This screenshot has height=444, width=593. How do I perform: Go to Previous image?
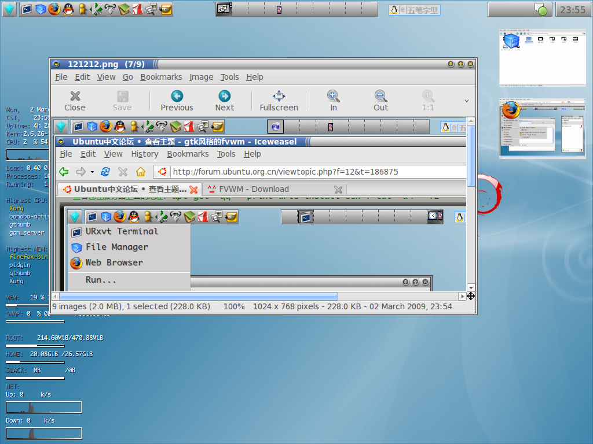pos(177,101)
